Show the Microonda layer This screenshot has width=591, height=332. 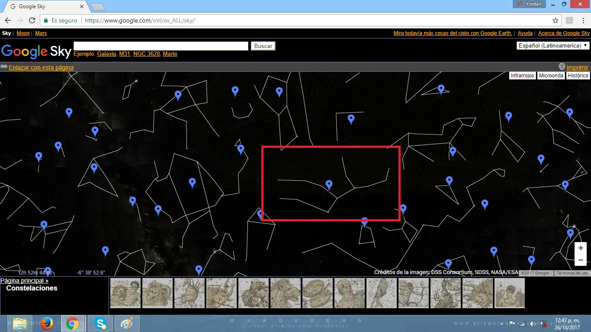pos(551,76)
